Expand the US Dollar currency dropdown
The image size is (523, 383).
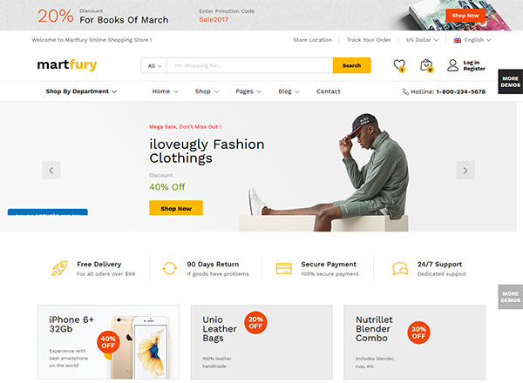click(x=425, y=40)
